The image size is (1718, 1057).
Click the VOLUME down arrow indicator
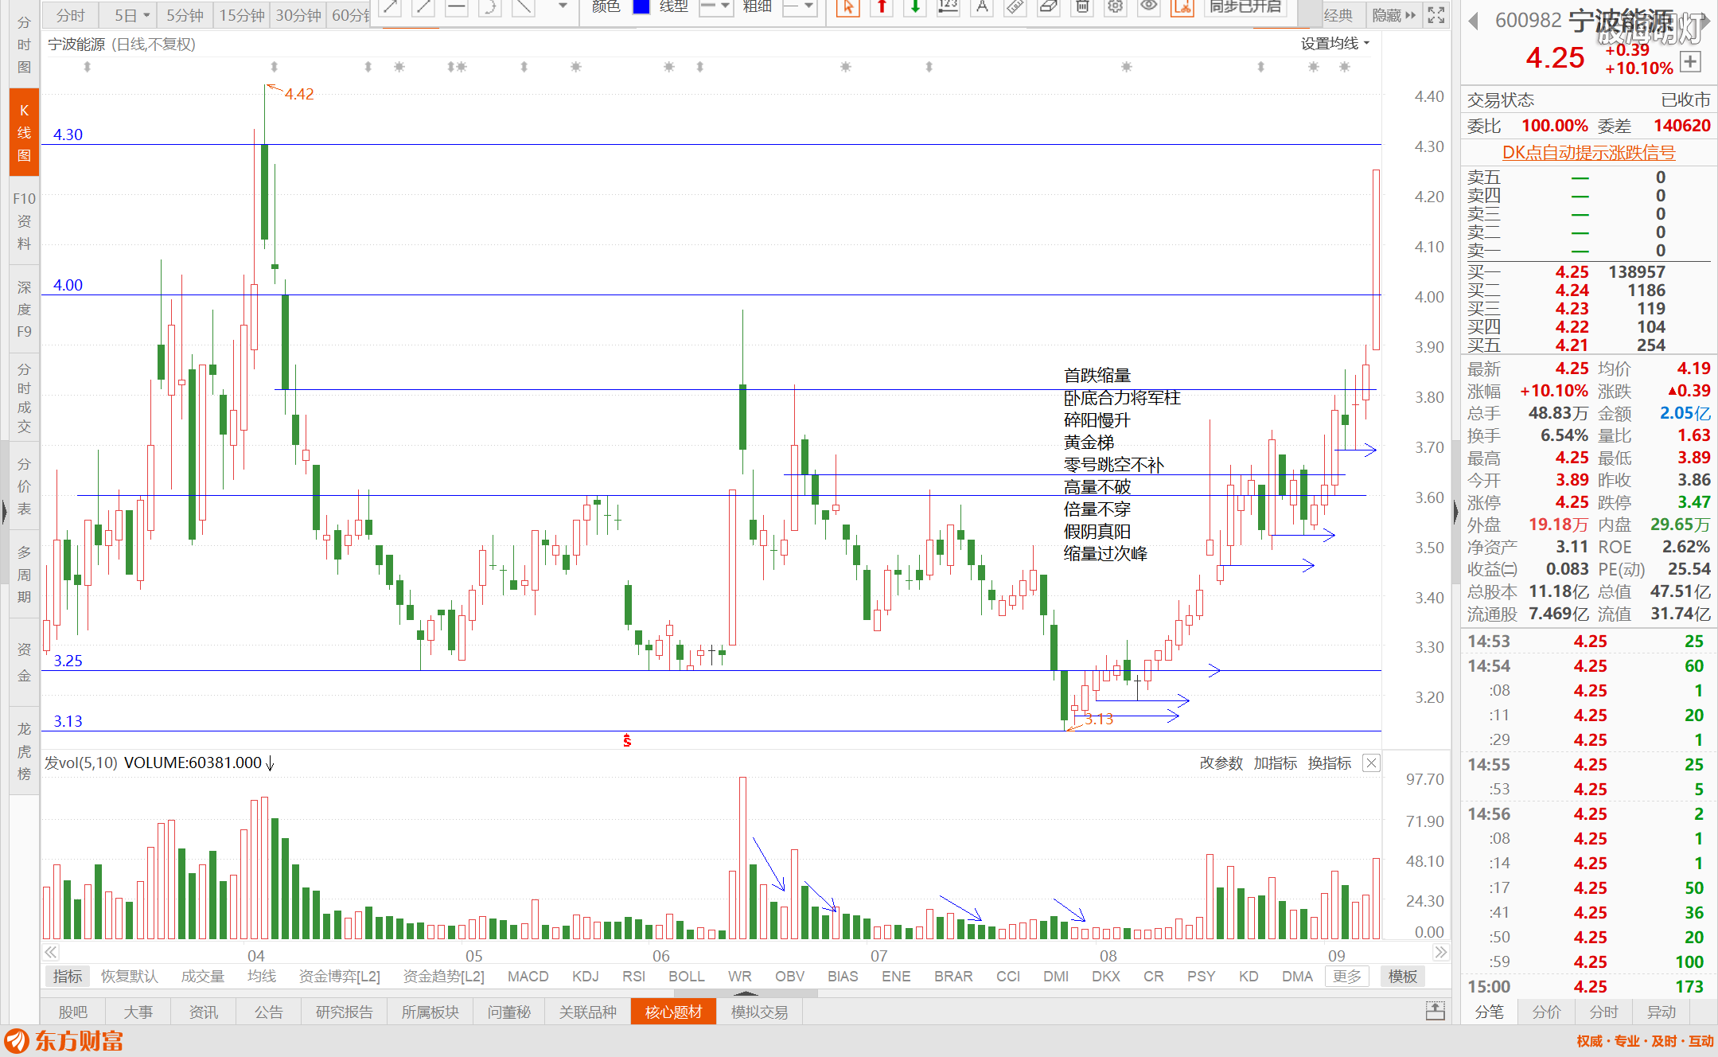[x=270, y=763]
